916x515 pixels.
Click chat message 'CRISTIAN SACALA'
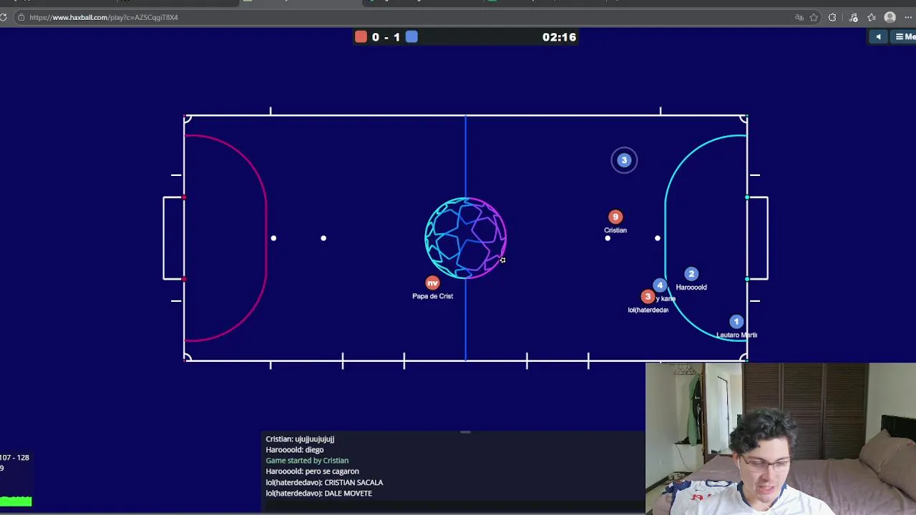coord(354,482)
